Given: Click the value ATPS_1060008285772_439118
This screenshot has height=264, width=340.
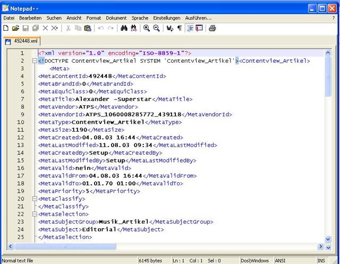Looking at the screenshot, I should pos(133,114).
